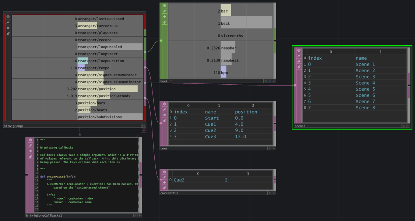Click the transport/tempo channel bar
The width and height of the screenshot is (415, 221).
(x=110, y=68)
